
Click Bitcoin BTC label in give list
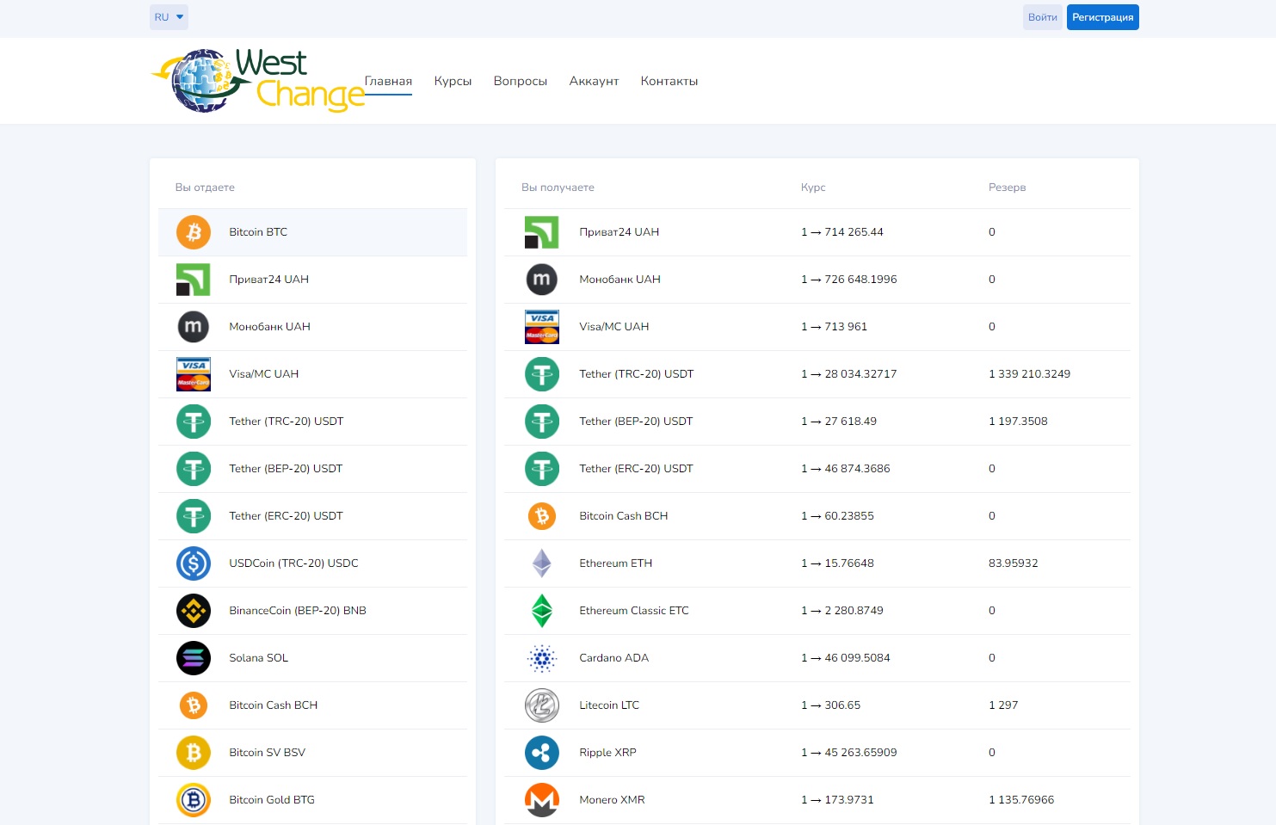pos(258,232)
